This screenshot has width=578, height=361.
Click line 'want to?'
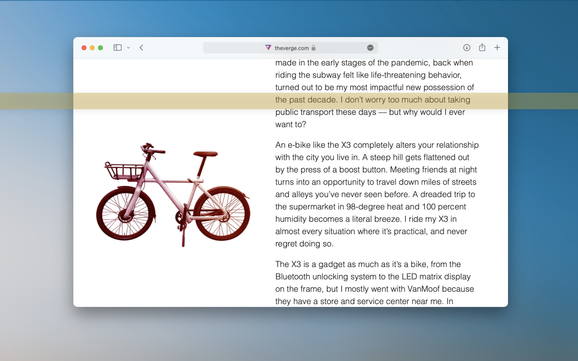(x=292, y=124)
